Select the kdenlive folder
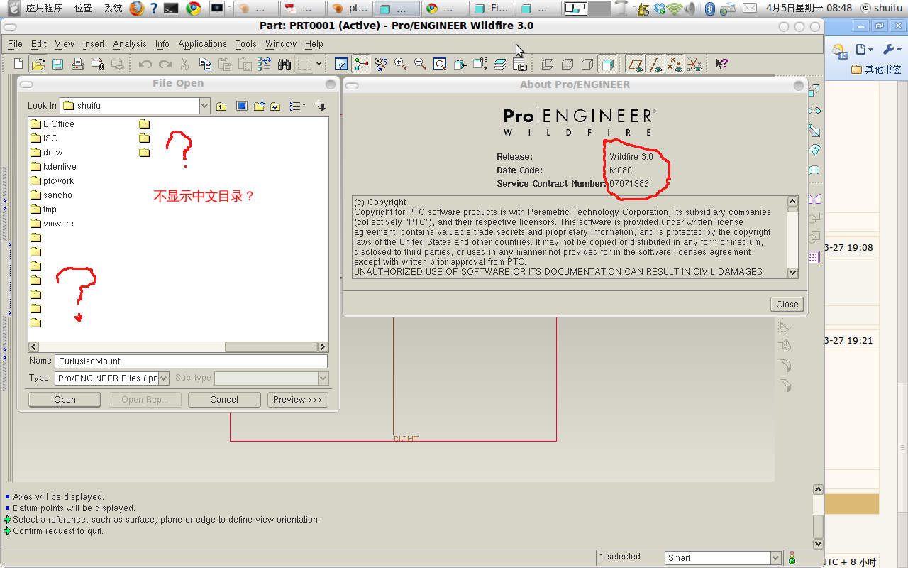 [53, 167]
